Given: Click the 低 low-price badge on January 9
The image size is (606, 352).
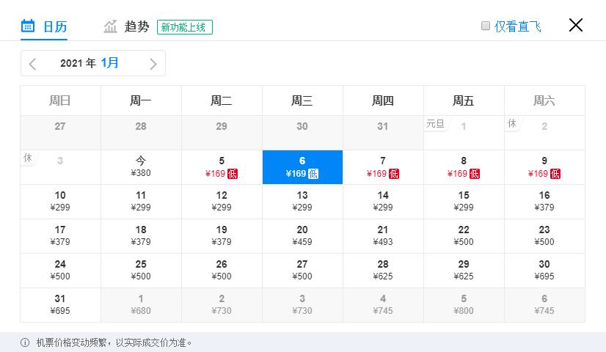Looking at the screenshot, I should [555, 174].
